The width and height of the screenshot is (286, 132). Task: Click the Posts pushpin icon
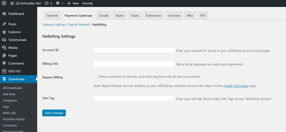[x=4, y=24]
